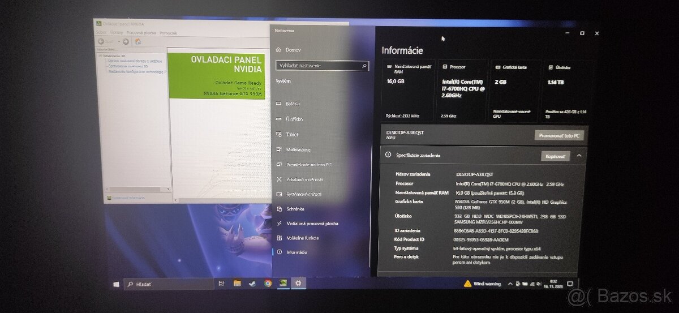Viewport: 679px width, 313px height.
Task: Open Systémové informácie link in NVIDIA panel
Action: pos(128,198)
